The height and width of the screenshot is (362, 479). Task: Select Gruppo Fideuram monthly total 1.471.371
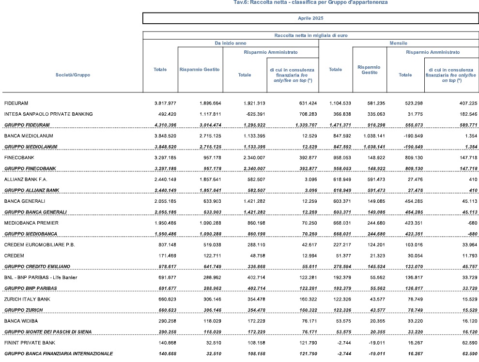340,125
